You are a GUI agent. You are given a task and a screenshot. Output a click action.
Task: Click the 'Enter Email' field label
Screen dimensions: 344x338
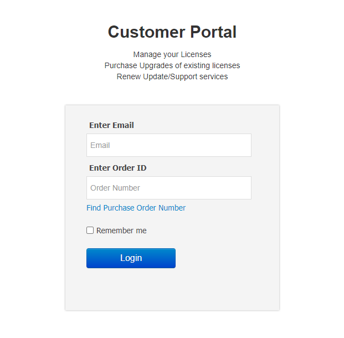point(111,125)
